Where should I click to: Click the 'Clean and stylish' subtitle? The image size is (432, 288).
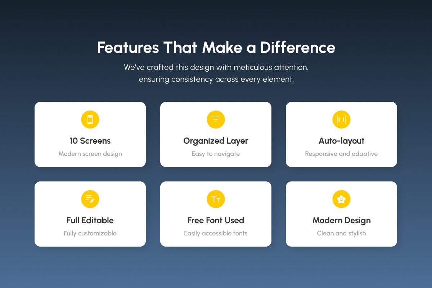pyautogui.click(x=341, y=234)
